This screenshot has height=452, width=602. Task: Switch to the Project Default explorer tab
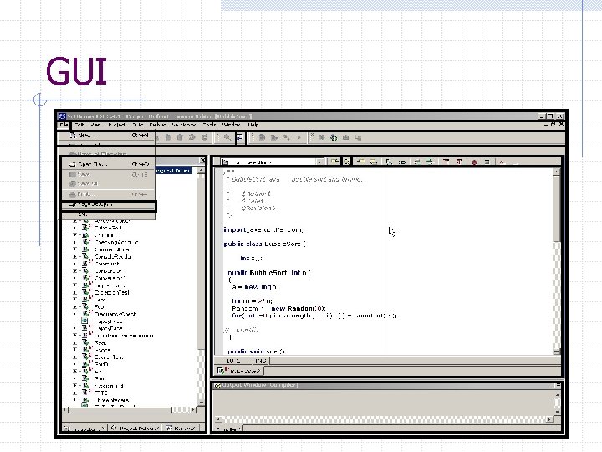point(135,429)
